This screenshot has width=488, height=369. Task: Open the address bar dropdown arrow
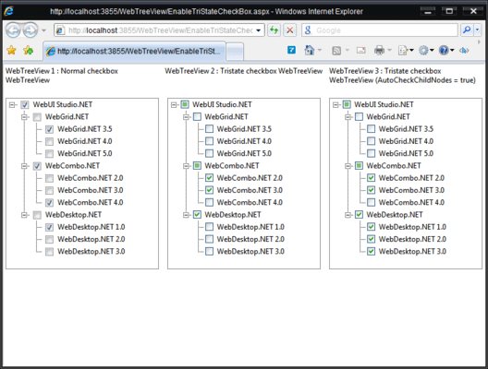(258, 30)
